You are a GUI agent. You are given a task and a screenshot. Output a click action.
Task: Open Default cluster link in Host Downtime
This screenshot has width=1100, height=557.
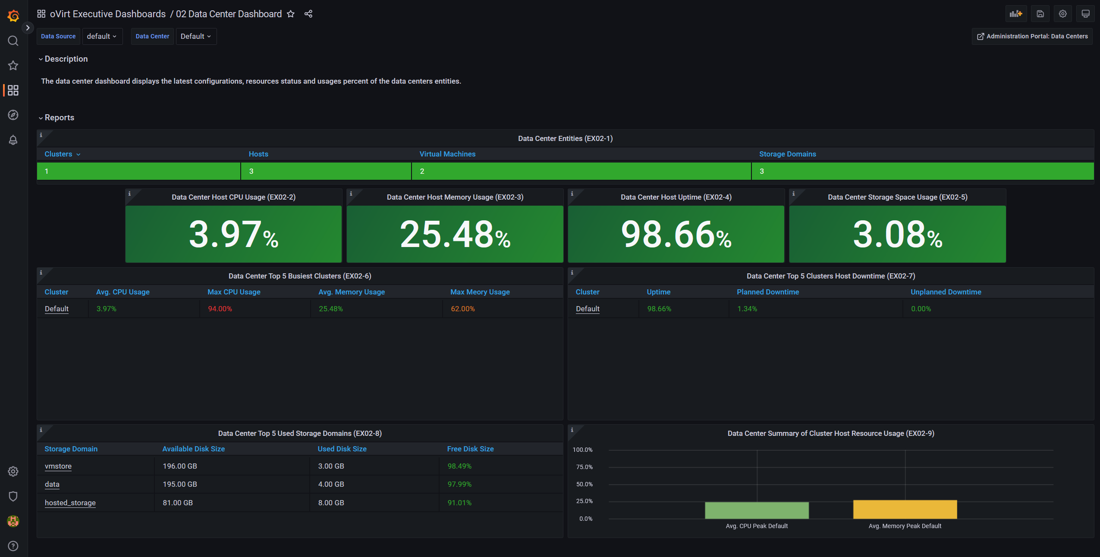(x=588, y=309)
